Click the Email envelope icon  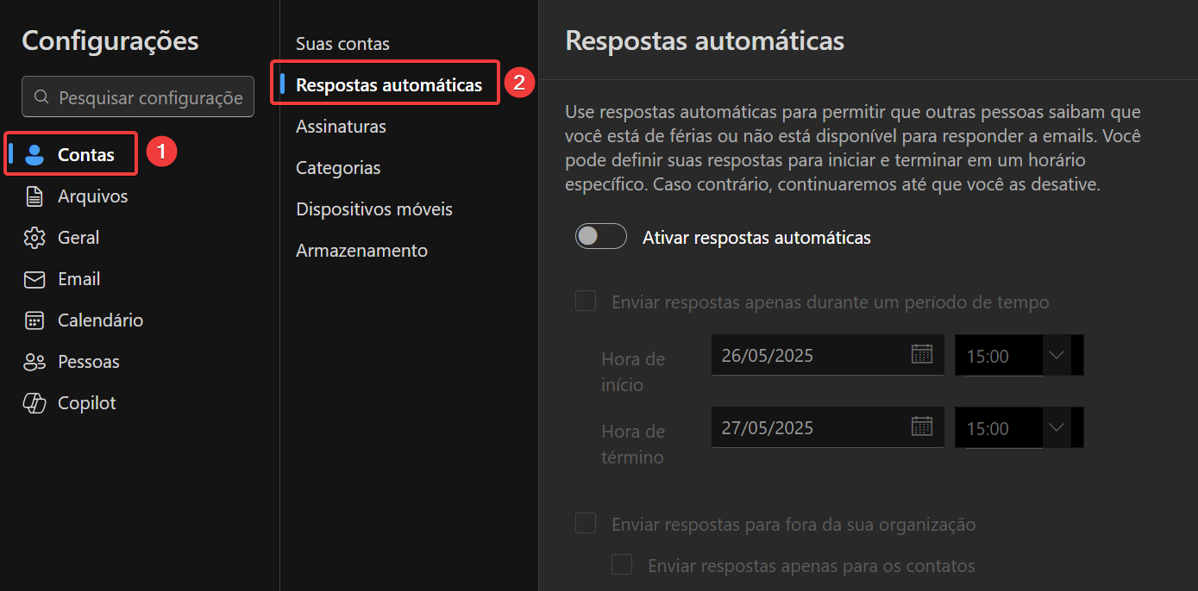(x=34, y=279)
